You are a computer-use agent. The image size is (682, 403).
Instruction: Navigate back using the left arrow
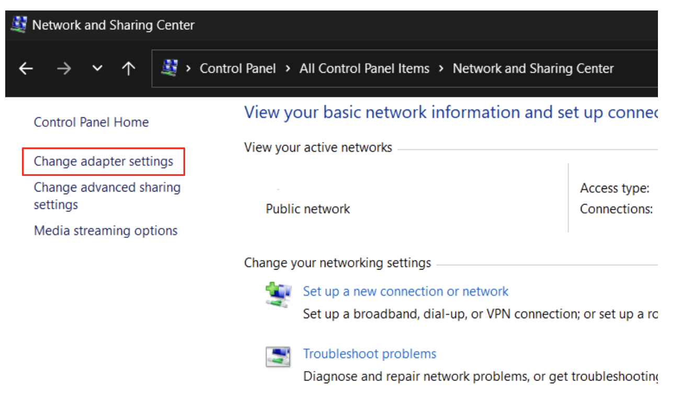coord(26,68)
